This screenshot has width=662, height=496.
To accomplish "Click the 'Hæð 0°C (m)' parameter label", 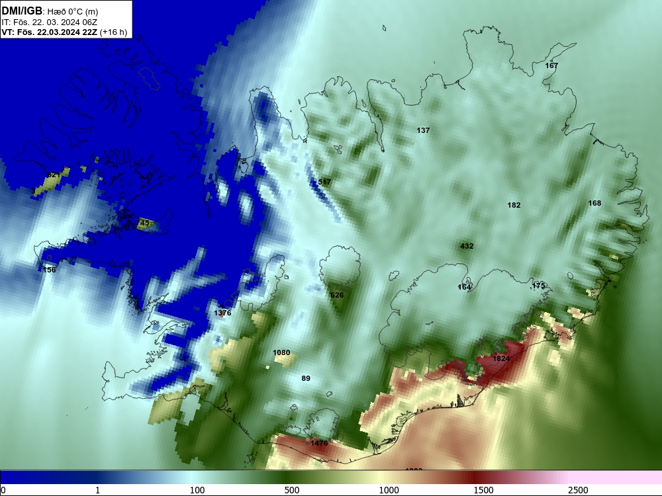I will [x=73, y=12].
